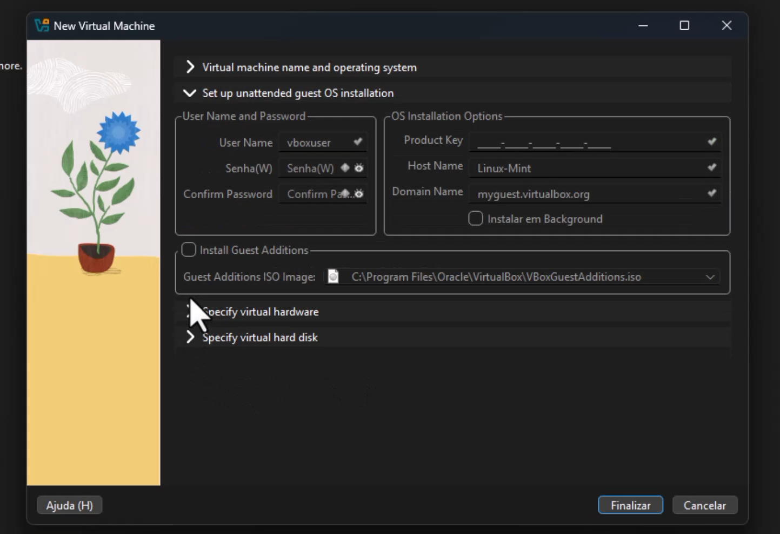Focus the Confirm Password field
This screenshot has height=534, width=780.
[323, 194]
